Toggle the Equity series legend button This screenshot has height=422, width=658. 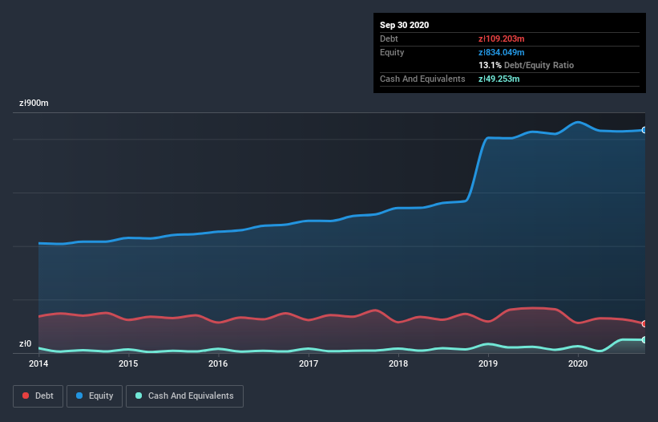(x=95, y=396)
